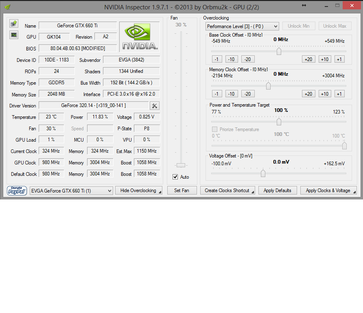Click the Revision value A2
Screen dimensions: 363x313
[106, 37]
